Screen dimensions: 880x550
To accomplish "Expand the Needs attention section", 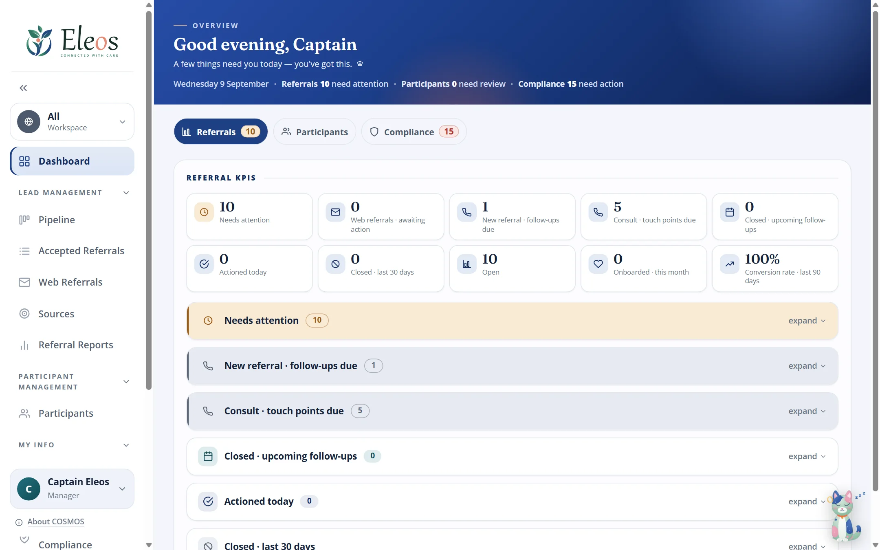I will (807, 321).
